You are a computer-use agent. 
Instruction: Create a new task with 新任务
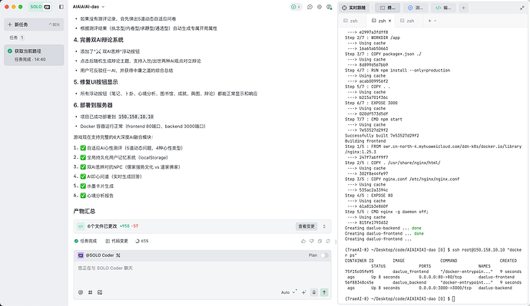pos(34,25)
